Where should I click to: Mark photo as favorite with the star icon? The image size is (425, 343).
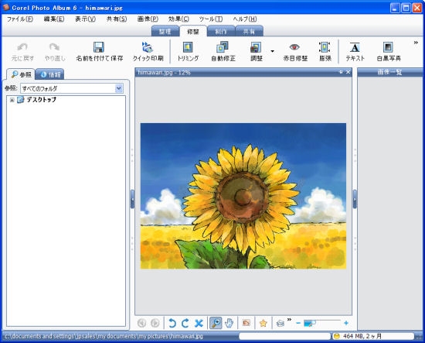263,323
